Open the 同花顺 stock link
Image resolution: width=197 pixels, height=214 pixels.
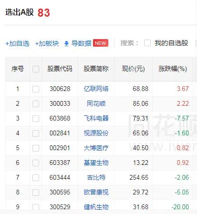point(96,103)
